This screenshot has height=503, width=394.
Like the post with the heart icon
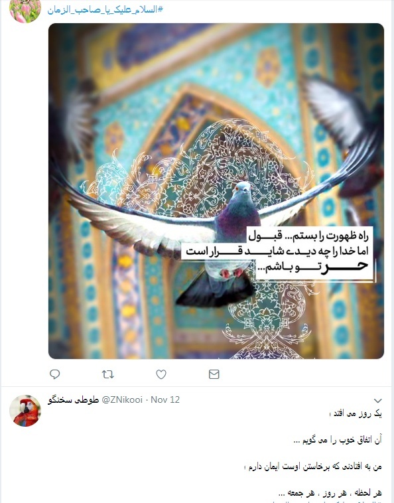(x=161, y=374)
